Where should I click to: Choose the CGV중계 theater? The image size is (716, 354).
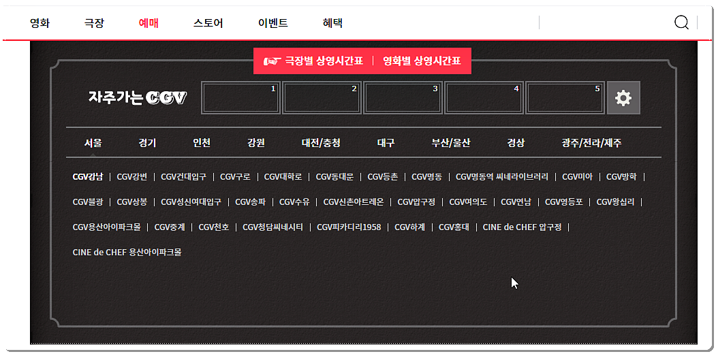[170, 227]
